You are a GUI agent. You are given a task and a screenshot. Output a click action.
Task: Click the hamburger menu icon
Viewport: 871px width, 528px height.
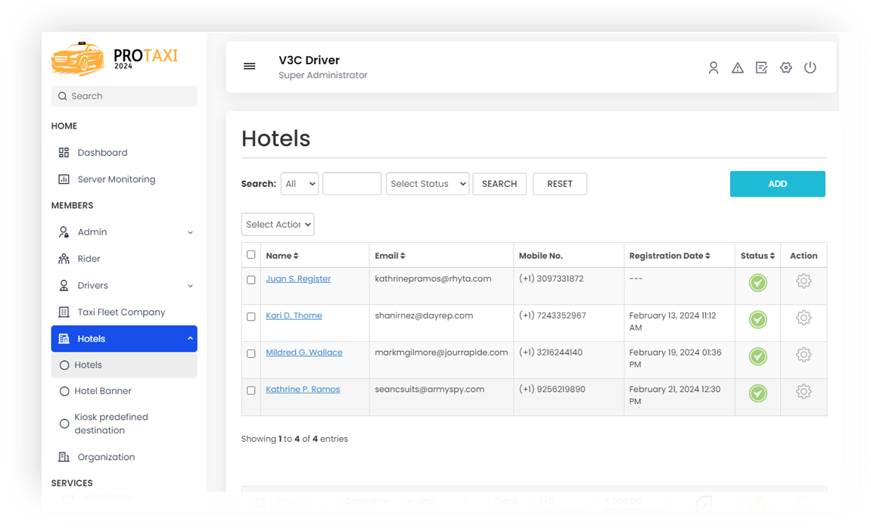pos(250,66)
